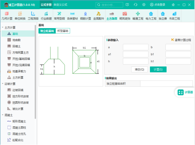
Task: Collapse the 混凝土 tree group
Action: (2, 115)
